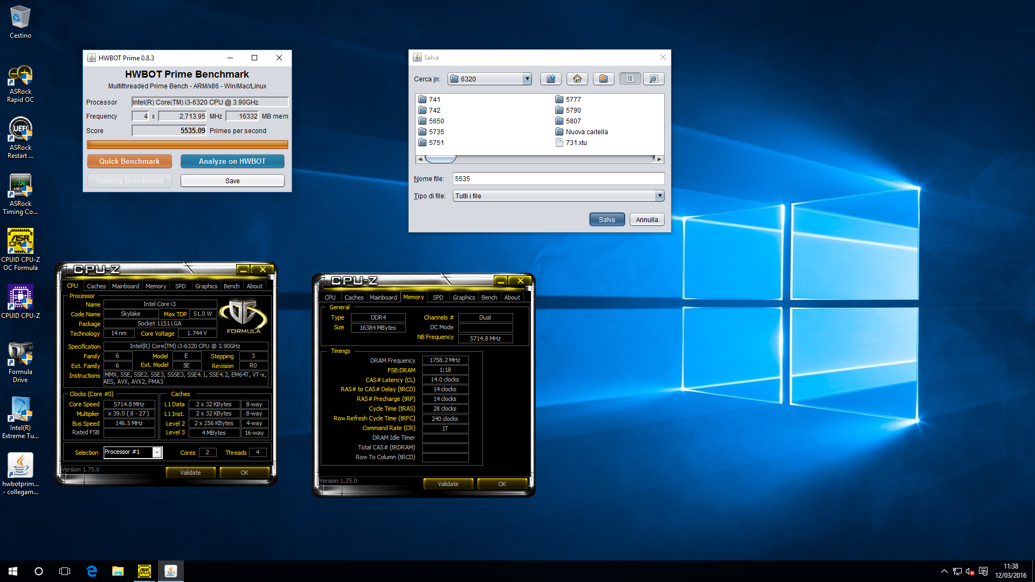Open the muted volume tray icon
The image size is (1035, 582).
coord(970,571)
